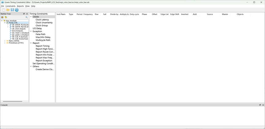Click the Gowin logo in the title bar

(2, 2)
